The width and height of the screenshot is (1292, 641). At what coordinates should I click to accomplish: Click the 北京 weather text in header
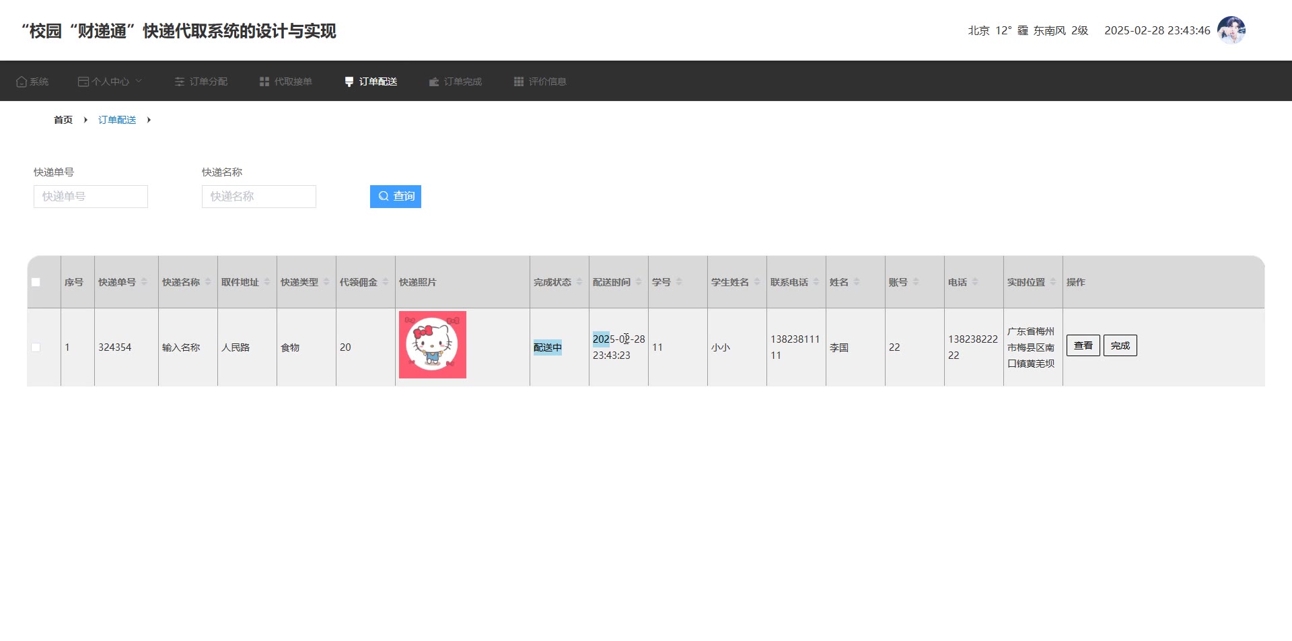click(x=979, y=30)
